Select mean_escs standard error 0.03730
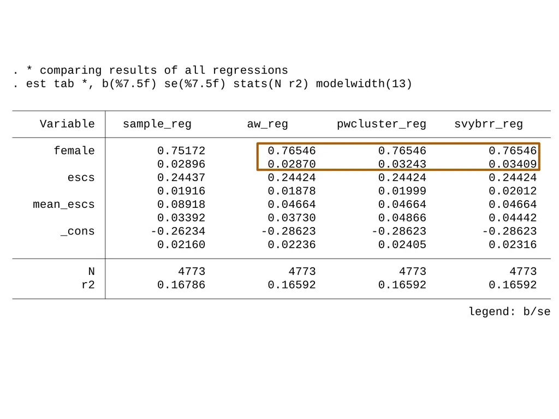Screen dimensions: 559x419 [x=292, y=218]
